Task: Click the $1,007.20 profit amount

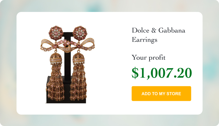Action: pyautogui.click(x=161, y=73)
